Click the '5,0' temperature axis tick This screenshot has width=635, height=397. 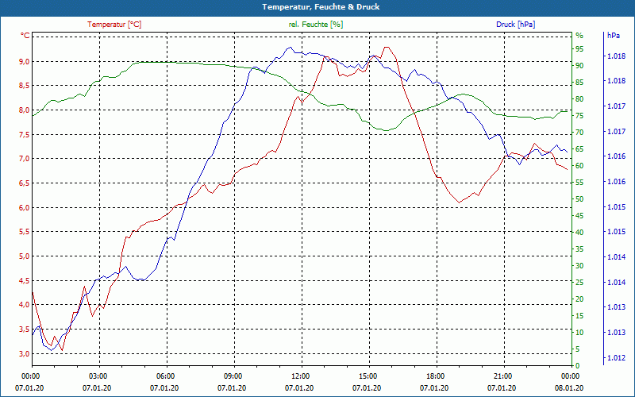click(25, 256)
